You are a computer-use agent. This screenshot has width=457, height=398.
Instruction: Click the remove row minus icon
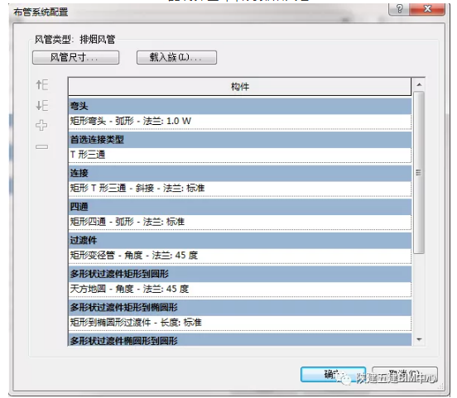(41, 146)
